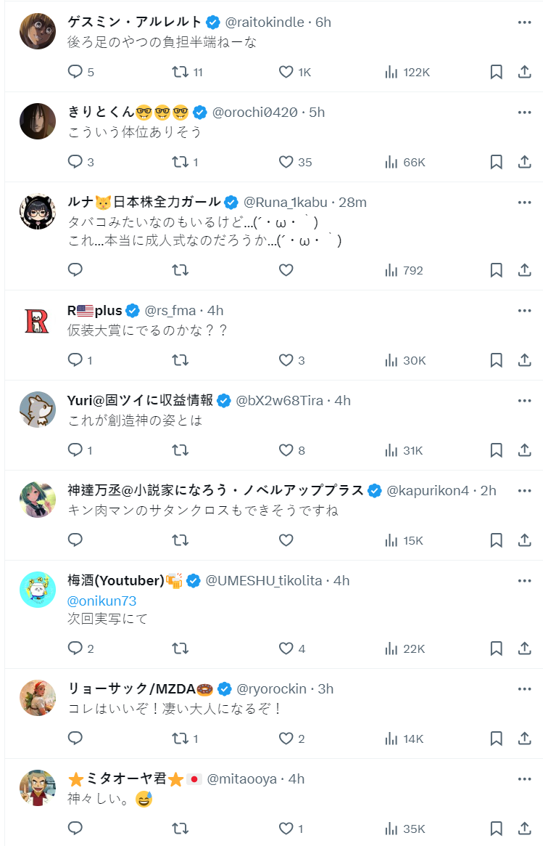Image resolution: width=543 pixels, height=846 pixels.
Task: Repost the @orochi0420 tweet
Action: (180, 162)
